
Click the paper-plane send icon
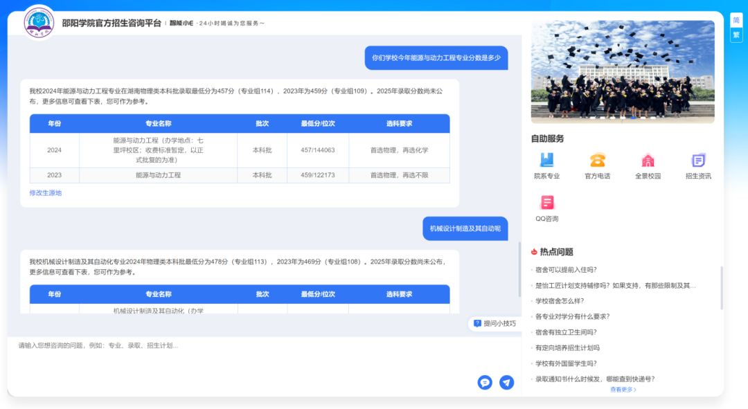tap(507, 382)
